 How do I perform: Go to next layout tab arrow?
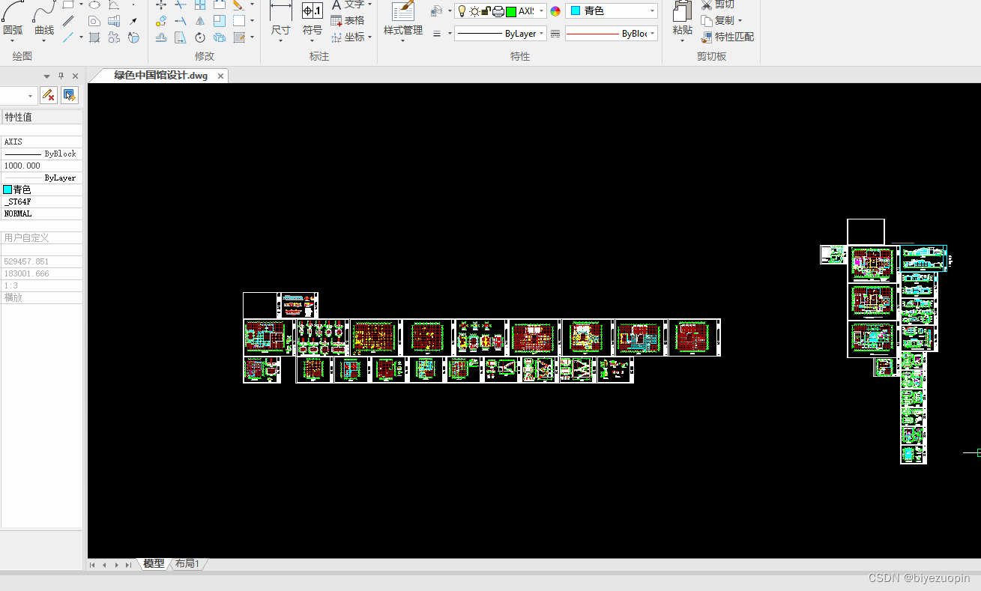(116, 565)
